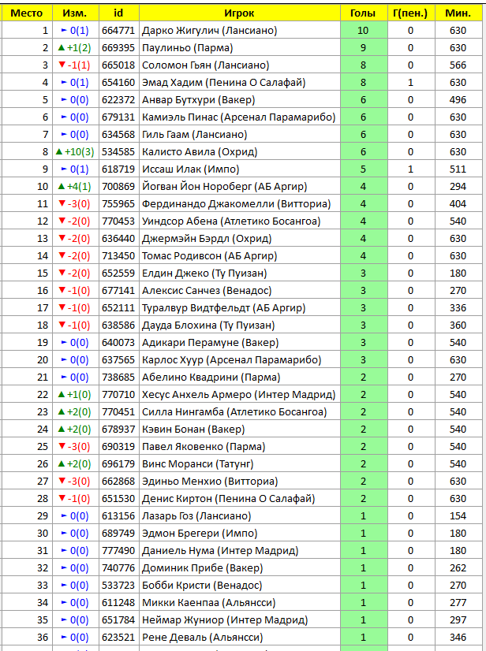The height and width of the screenshot is (651, 486).
Task: Click the 'Изм.' column header
Action: pos(76,13)
